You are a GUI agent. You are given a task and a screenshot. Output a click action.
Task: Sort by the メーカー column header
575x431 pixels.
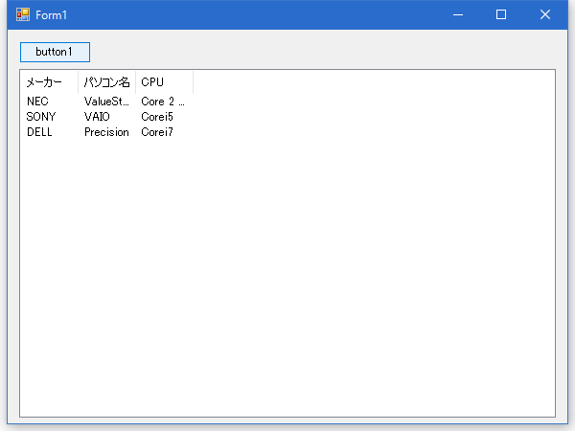(49, 82)
